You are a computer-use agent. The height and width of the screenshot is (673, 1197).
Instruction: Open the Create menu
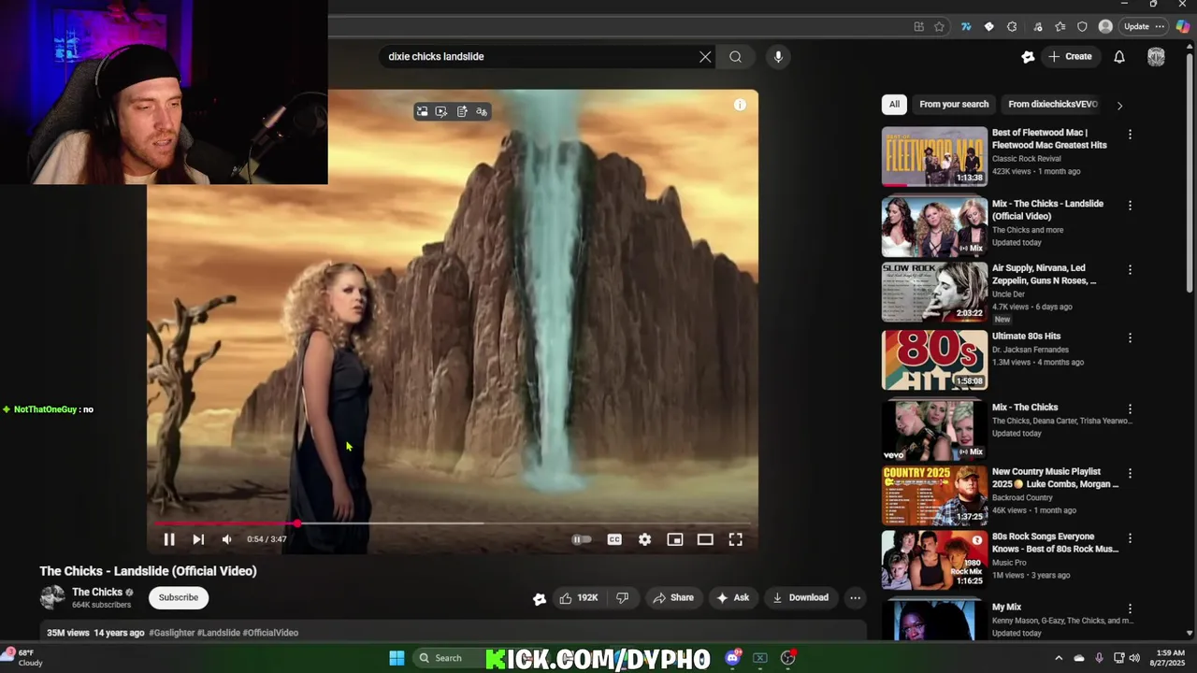pos(1070,57)
